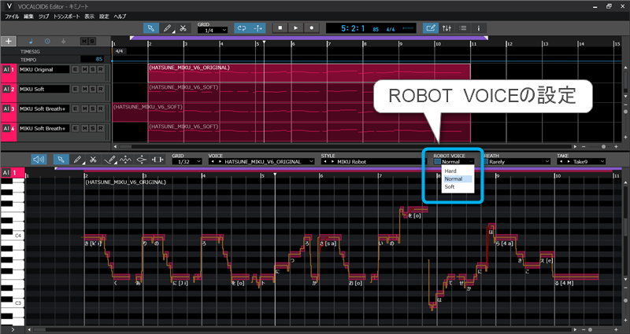Select the arrow tool in piano roll toolbar
This screenshot has height=334, width=630.
coord(61,160)
